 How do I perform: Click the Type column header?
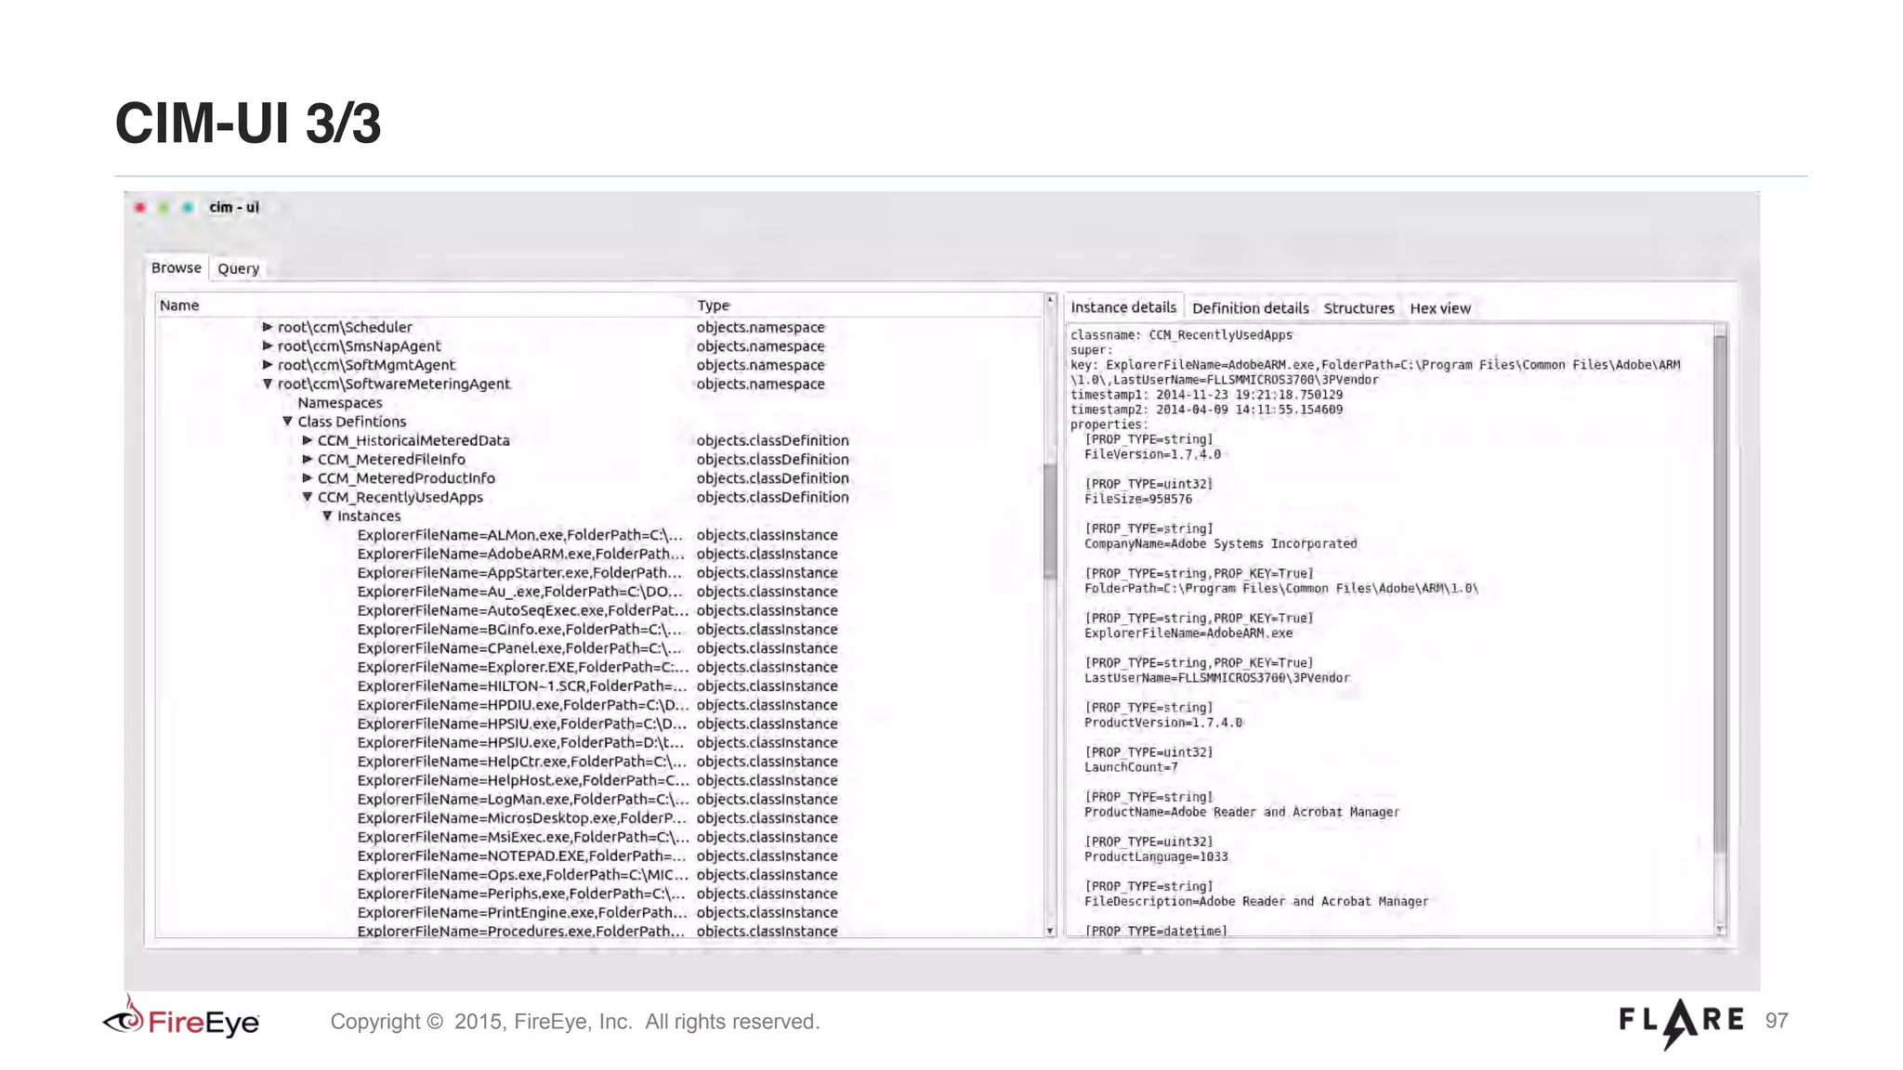[x=714, y=306]
